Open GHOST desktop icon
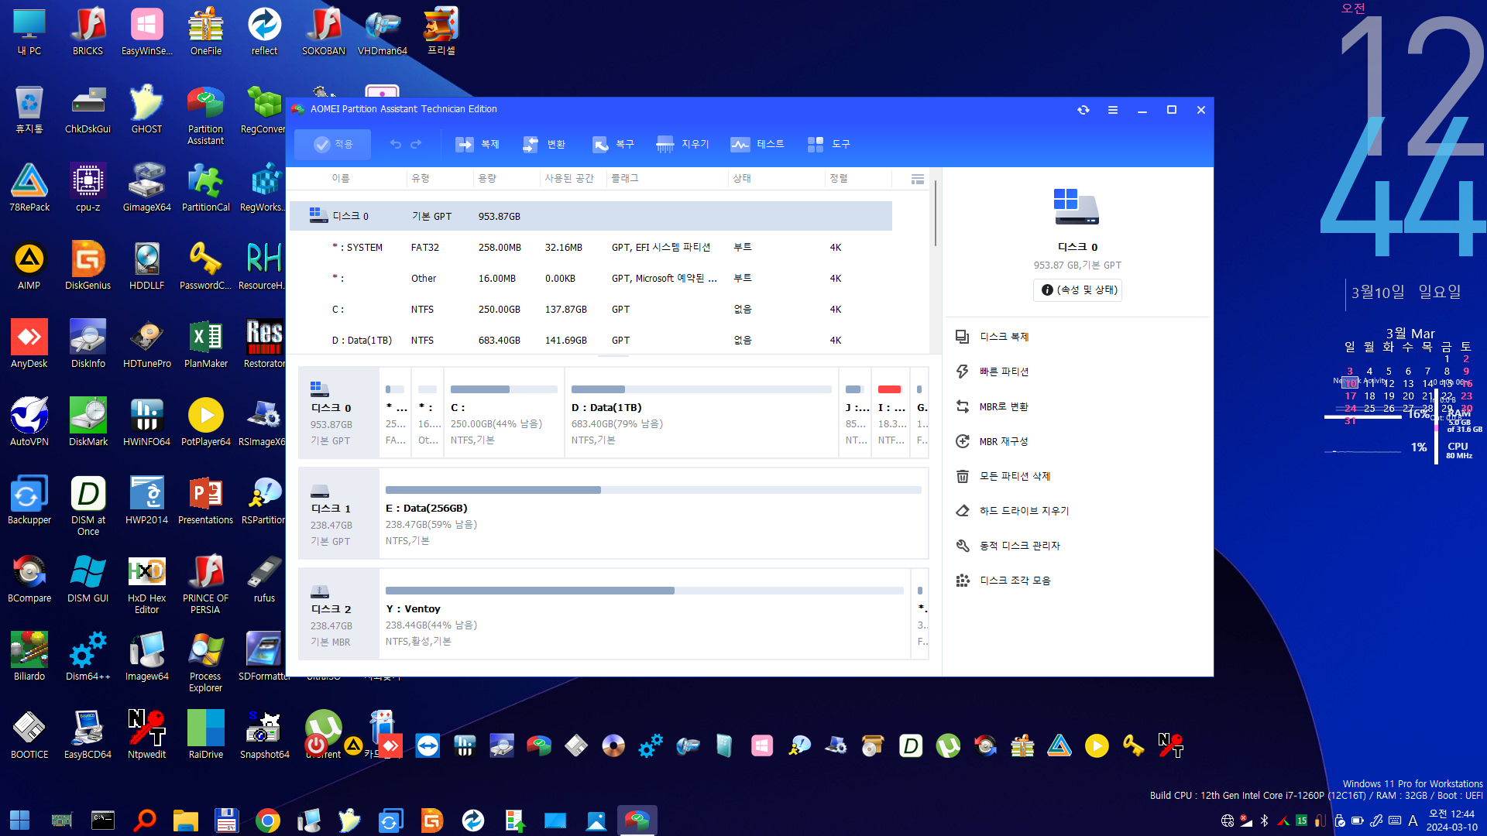Screen dimensions: 1487x836 [146, 110]
